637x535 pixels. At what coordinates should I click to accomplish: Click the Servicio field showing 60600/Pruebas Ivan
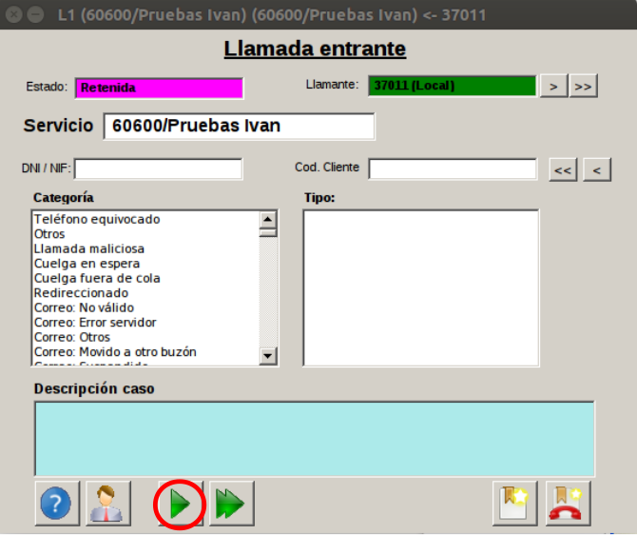coord(239,126)
